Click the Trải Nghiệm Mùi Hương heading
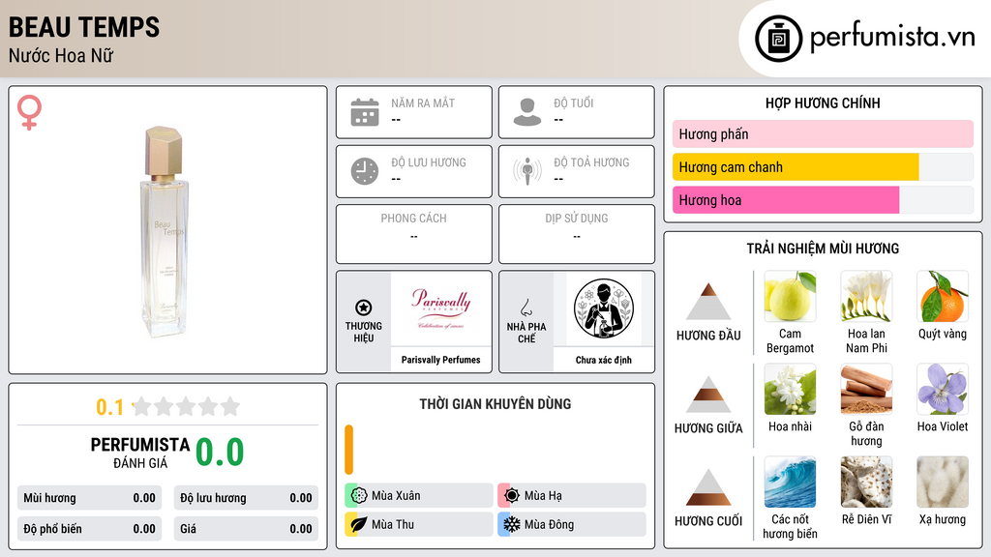 click(x=823, y=249)
